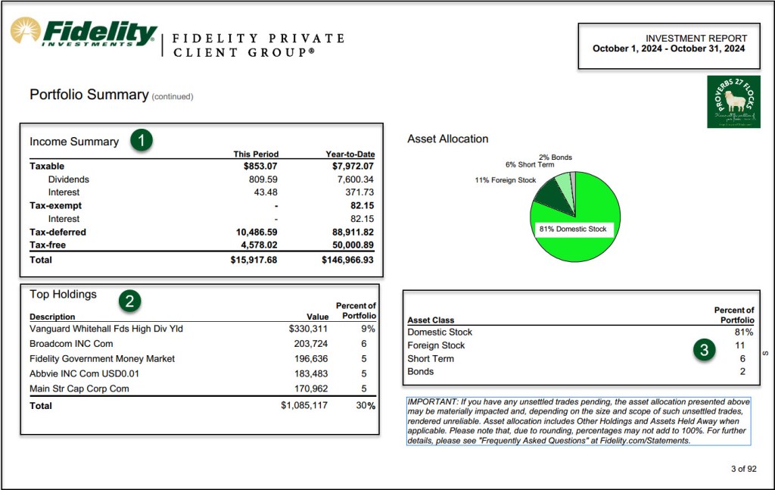The image size is (775, 490).
Task: Click the 2% Bonds pie chart label
Action: [555, 158]
